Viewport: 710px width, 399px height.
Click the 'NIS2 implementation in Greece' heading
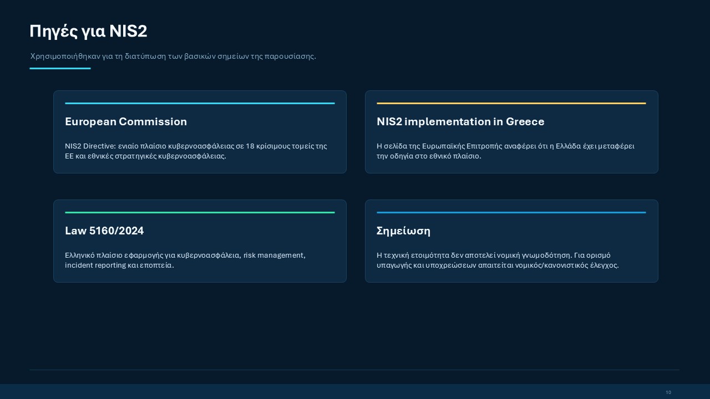[x=460, y=121]
